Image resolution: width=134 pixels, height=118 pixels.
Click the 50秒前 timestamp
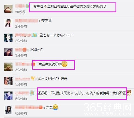click(x=20, y=12)
